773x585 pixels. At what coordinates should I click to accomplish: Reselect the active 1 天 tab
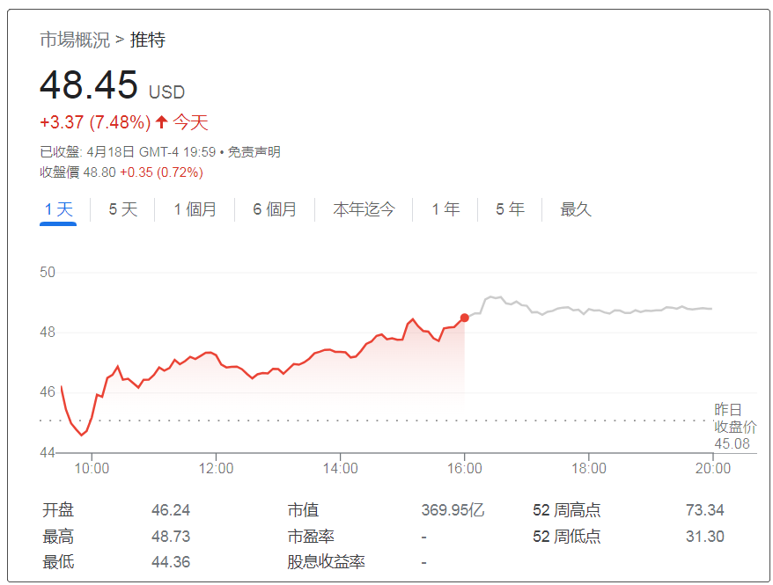tap(56, 208)
